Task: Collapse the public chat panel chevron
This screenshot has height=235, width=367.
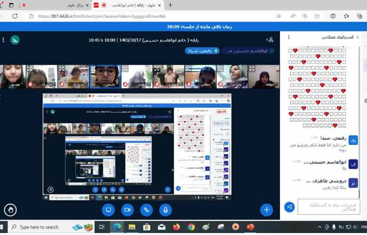Action: point(363,37)
